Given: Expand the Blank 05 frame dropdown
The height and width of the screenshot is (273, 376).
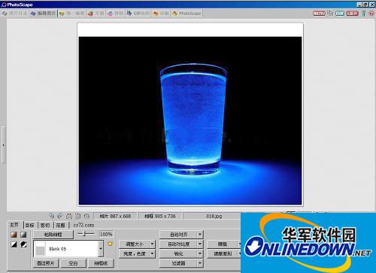Looking at the screenshot, I should pyautogui.click(x=101, y=249).
